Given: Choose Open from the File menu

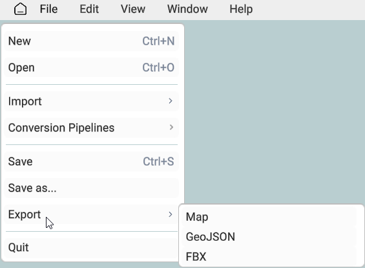Looking at the screenshot, I should (92, 67).
